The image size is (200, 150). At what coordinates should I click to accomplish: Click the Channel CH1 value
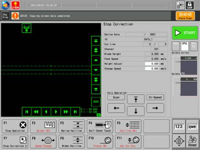pos(156,49)
